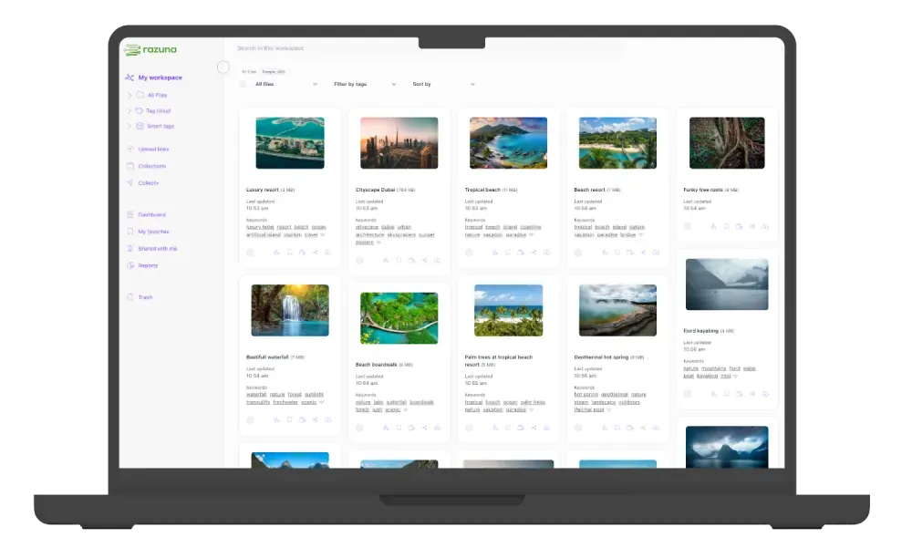912x558 pixels.
Task: Open the Sort by dropdown
Action: tap(444, 84)
